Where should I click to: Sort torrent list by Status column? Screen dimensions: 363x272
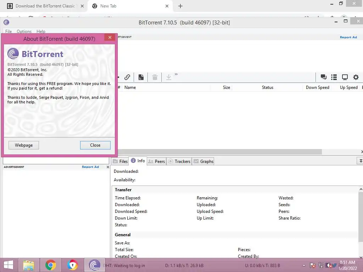tap(267, 87)
